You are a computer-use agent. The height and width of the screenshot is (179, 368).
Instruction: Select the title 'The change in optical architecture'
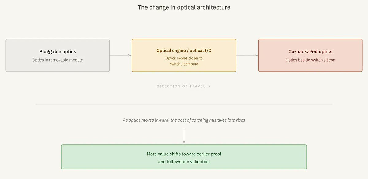point(184,7)
